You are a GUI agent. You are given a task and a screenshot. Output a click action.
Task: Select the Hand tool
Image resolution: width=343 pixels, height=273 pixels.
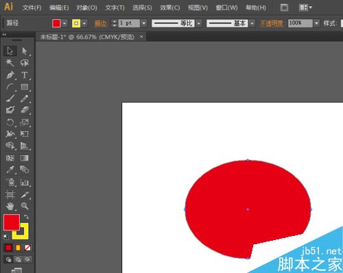tap(10, 206)
